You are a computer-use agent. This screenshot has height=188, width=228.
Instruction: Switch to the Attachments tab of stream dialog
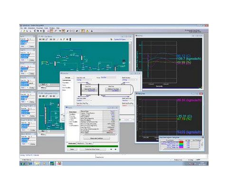tap(81, 143)
